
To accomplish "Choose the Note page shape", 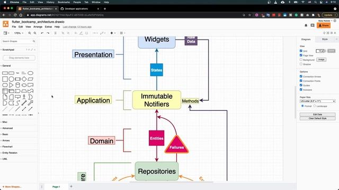I will [5, 97].
